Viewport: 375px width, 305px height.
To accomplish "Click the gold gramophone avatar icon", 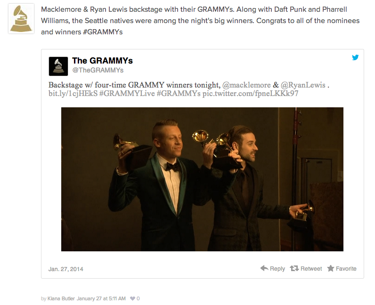I will tap(21, 19).
